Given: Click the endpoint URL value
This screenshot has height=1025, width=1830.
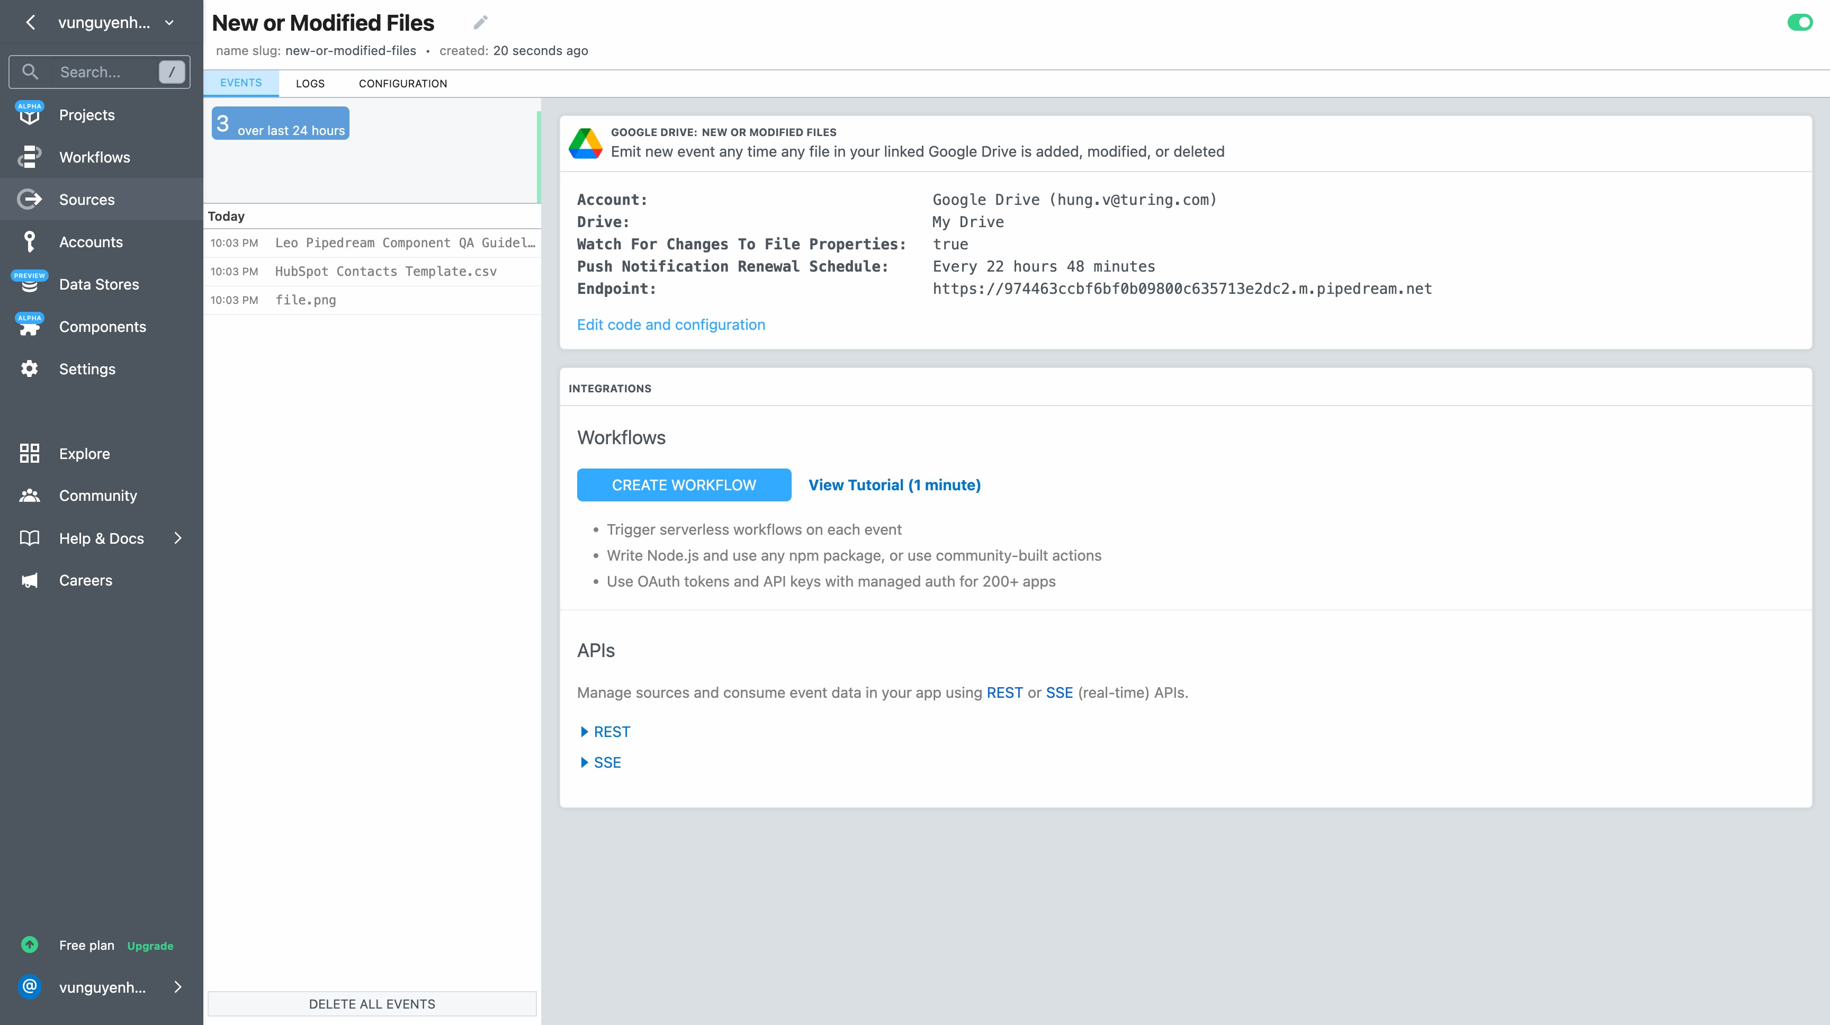Looking at the screenshot, I should click(x=1182, y=289).
